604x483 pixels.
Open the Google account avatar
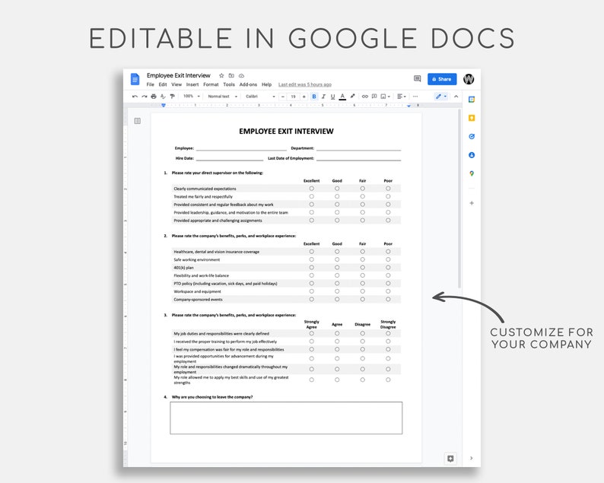click(x=469, y=79)
